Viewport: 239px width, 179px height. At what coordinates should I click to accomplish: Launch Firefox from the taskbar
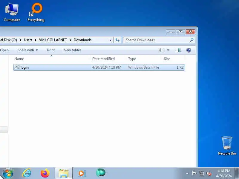click(x=45, y=173)
